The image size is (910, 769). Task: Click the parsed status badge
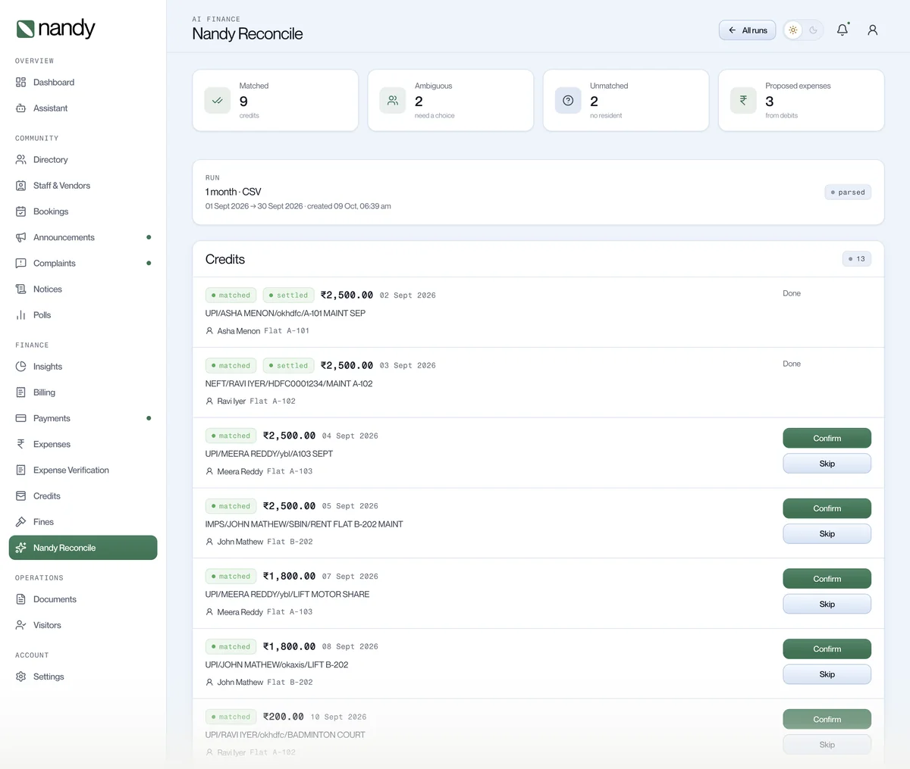click(x=848, y=192)
